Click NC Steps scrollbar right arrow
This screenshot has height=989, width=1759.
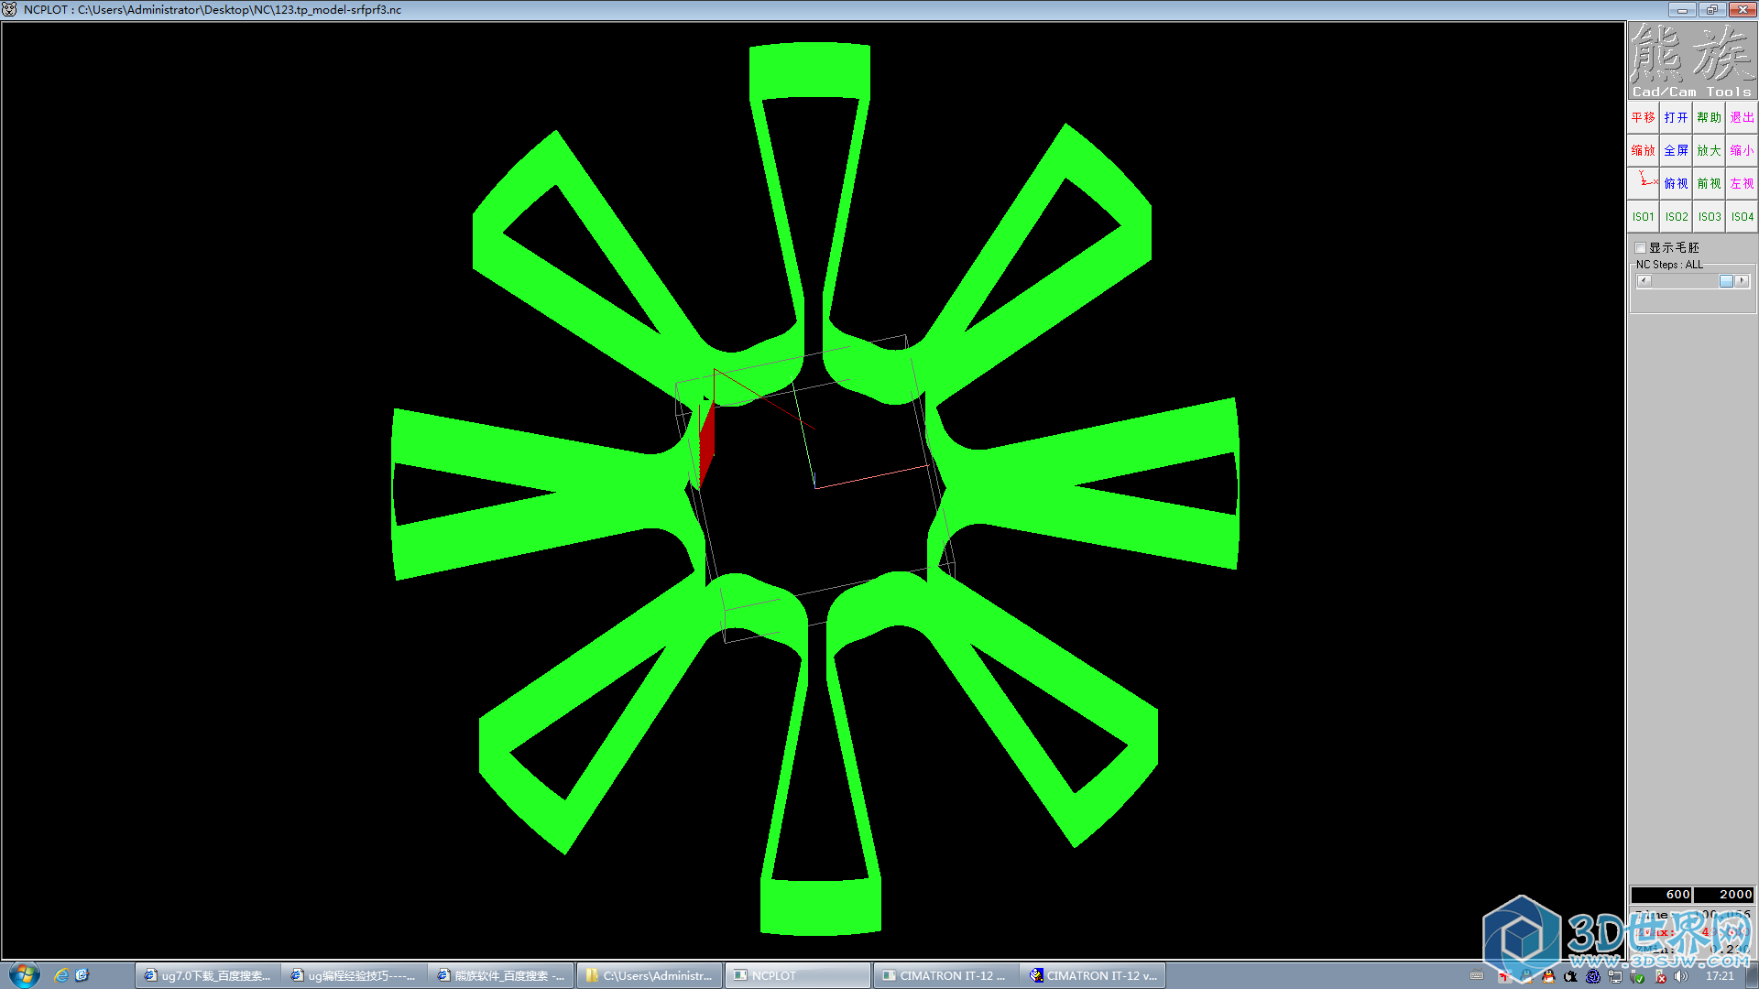tap(1742, 281)
